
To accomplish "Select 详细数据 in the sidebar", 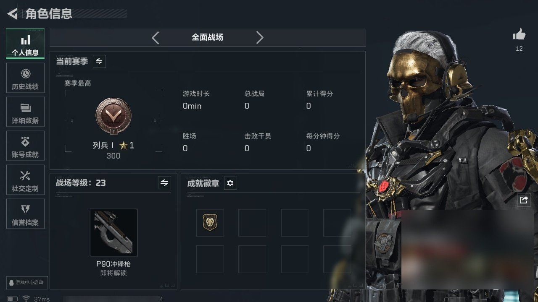I will (25, 112).
